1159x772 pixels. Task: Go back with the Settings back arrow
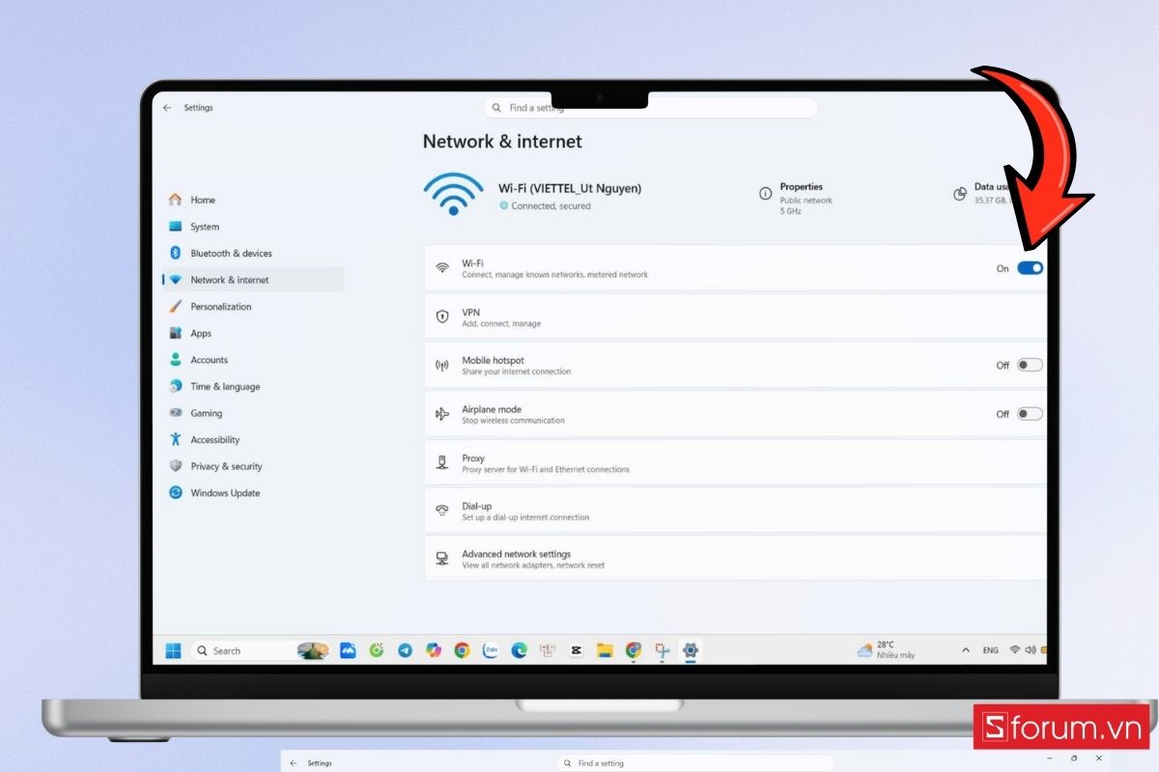click(167, 108)
